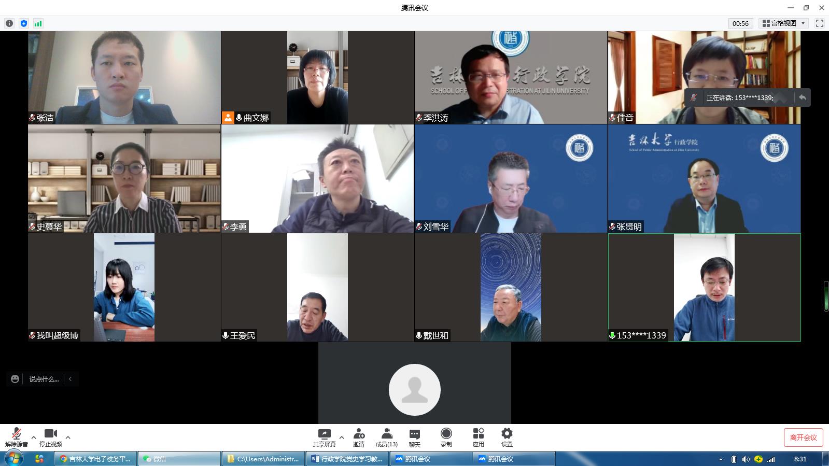Toggle 停止视频 camera off
The height and width of the screenshot is (466, 829).
point(50,437)
